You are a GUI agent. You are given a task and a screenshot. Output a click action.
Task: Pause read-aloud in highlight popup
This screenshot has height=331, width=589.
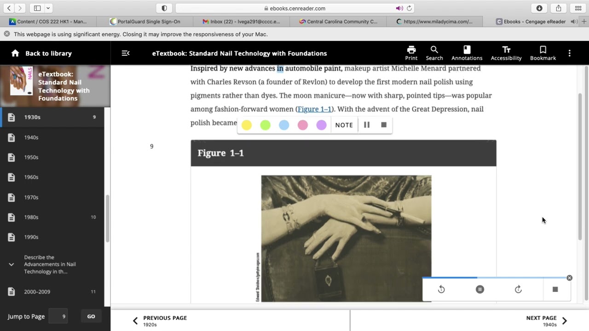pyautogui.click(x=367, y=125)
